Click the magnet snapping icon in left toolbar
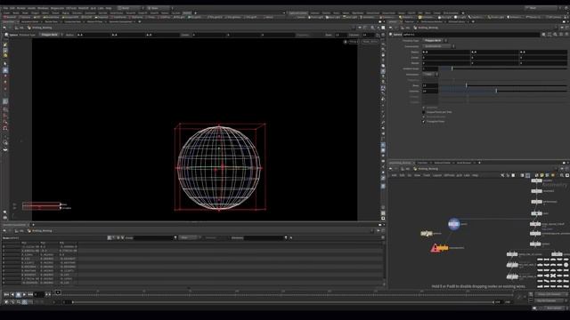 5,128
